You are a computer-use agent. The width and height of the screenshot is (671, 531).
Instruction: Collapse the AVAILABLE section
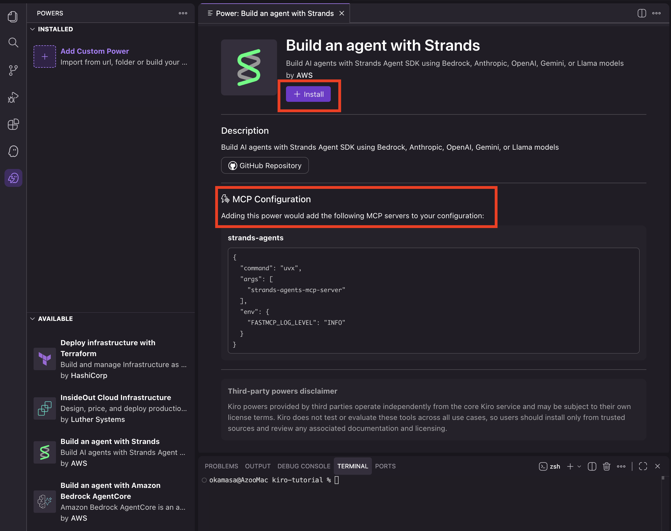pyautogui.click(x=33, y=319)
